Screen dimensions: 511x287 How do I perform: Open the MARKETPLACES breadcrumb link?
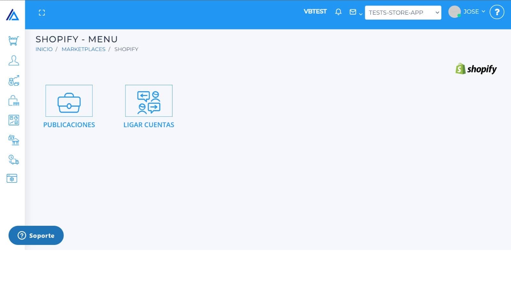pos(84,49)
